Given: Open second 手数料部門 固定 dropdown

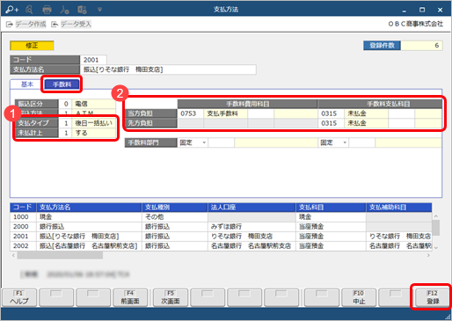Looking at the screenshot, I should pos(333,142).
